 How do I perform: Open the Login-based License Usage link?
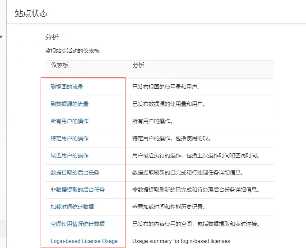click(x=84, y=241)
